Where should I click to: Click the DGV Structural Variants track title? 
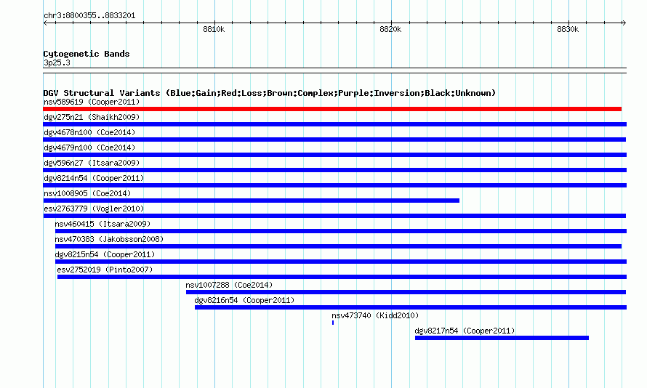[270, 93]
